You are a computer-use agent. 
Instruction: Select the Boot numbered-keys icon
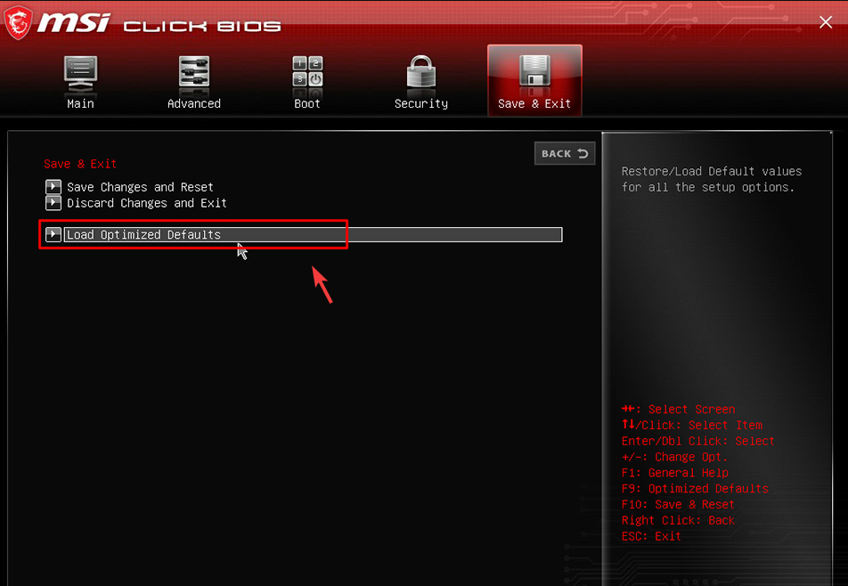point(307,71)
